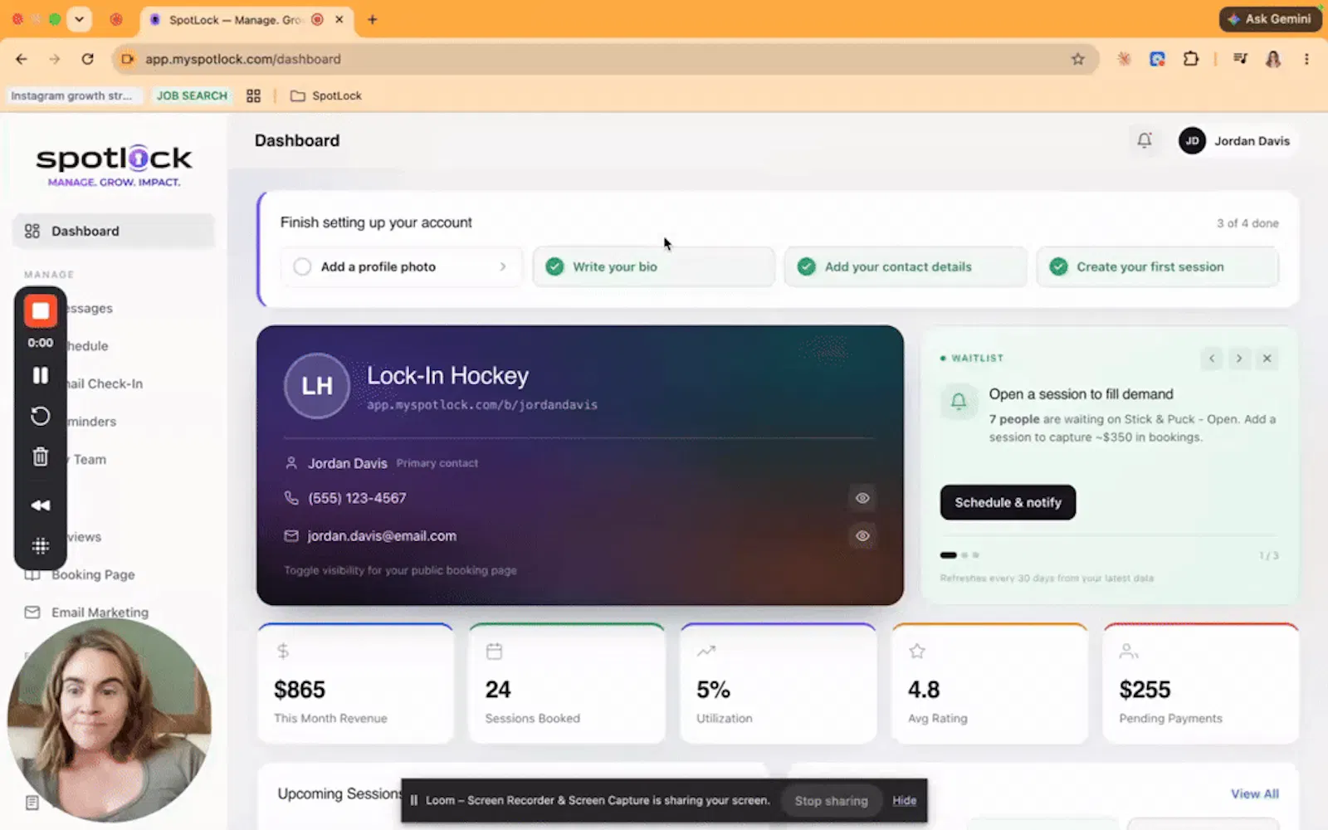This screenshot has height=830, width=1328.
Task: Click the waitlist pagination indicator dots
Action: pos(959,555)
